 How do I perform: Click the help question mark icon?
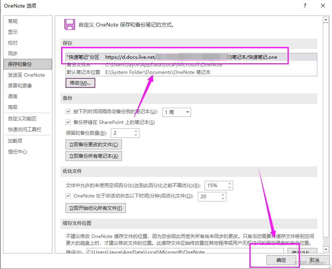coord(305,6)
